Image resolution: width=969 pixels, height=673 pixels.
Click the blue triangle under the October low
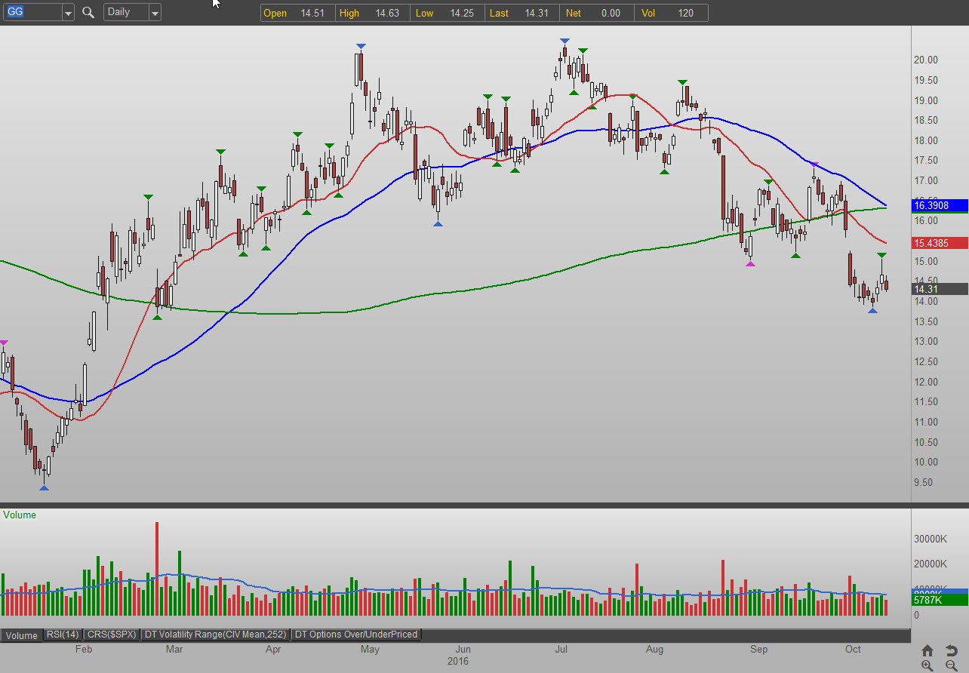pyautogui.click(x=872, y=310)
